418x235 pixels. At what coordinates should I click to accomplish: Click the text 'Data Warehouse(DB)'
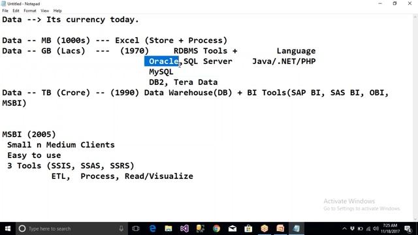click(188, 93)
